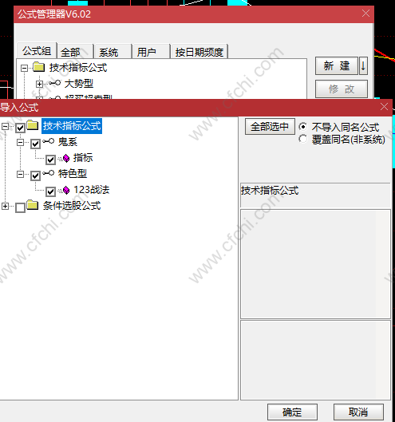Click the group icon next to 特色型
This screenshot has width=395, height=422.
click(x=49, y=173)
